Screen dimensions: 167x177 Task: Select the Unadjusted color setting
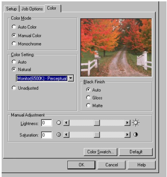[14, 88]
